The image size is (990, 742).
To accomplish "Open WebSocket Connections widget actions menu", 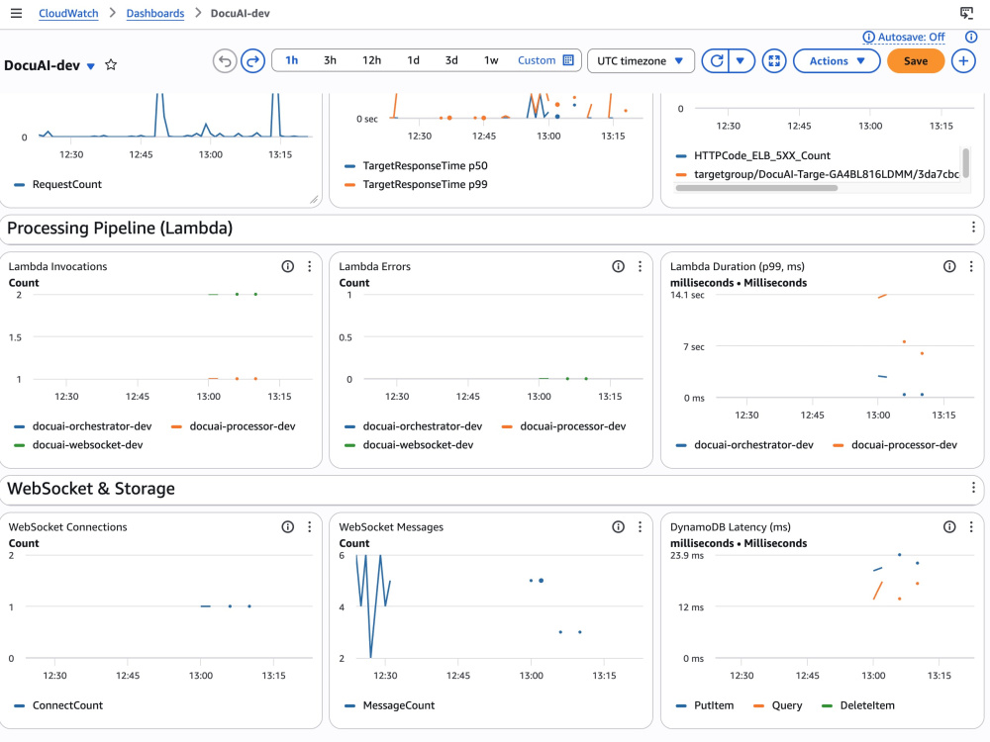I will coord(309,527).
